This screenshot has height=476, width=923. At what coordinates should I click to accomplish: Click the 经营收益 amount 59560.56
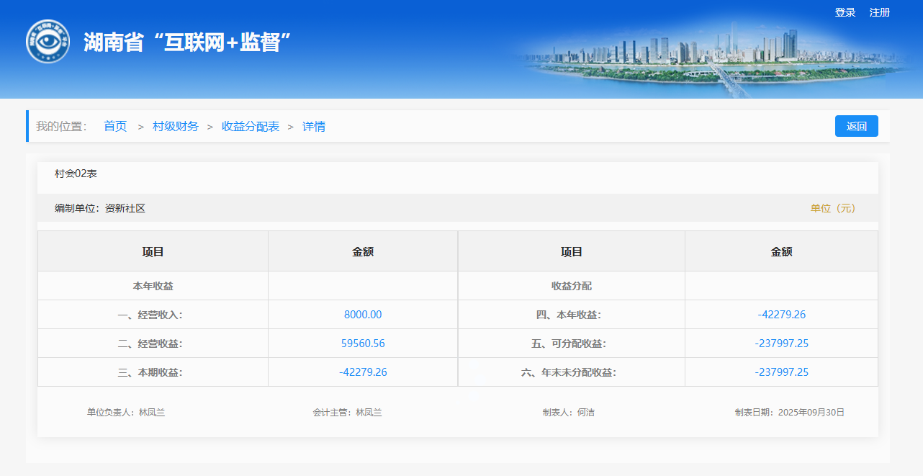363,343
